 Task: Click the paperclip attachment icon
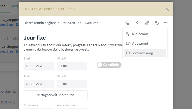click(147, 23)
